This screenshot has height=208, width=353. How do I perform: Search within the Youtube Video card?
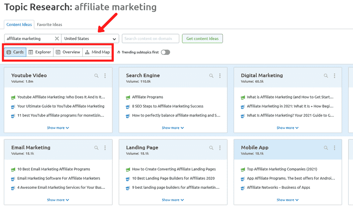click(x=97, y=76)
